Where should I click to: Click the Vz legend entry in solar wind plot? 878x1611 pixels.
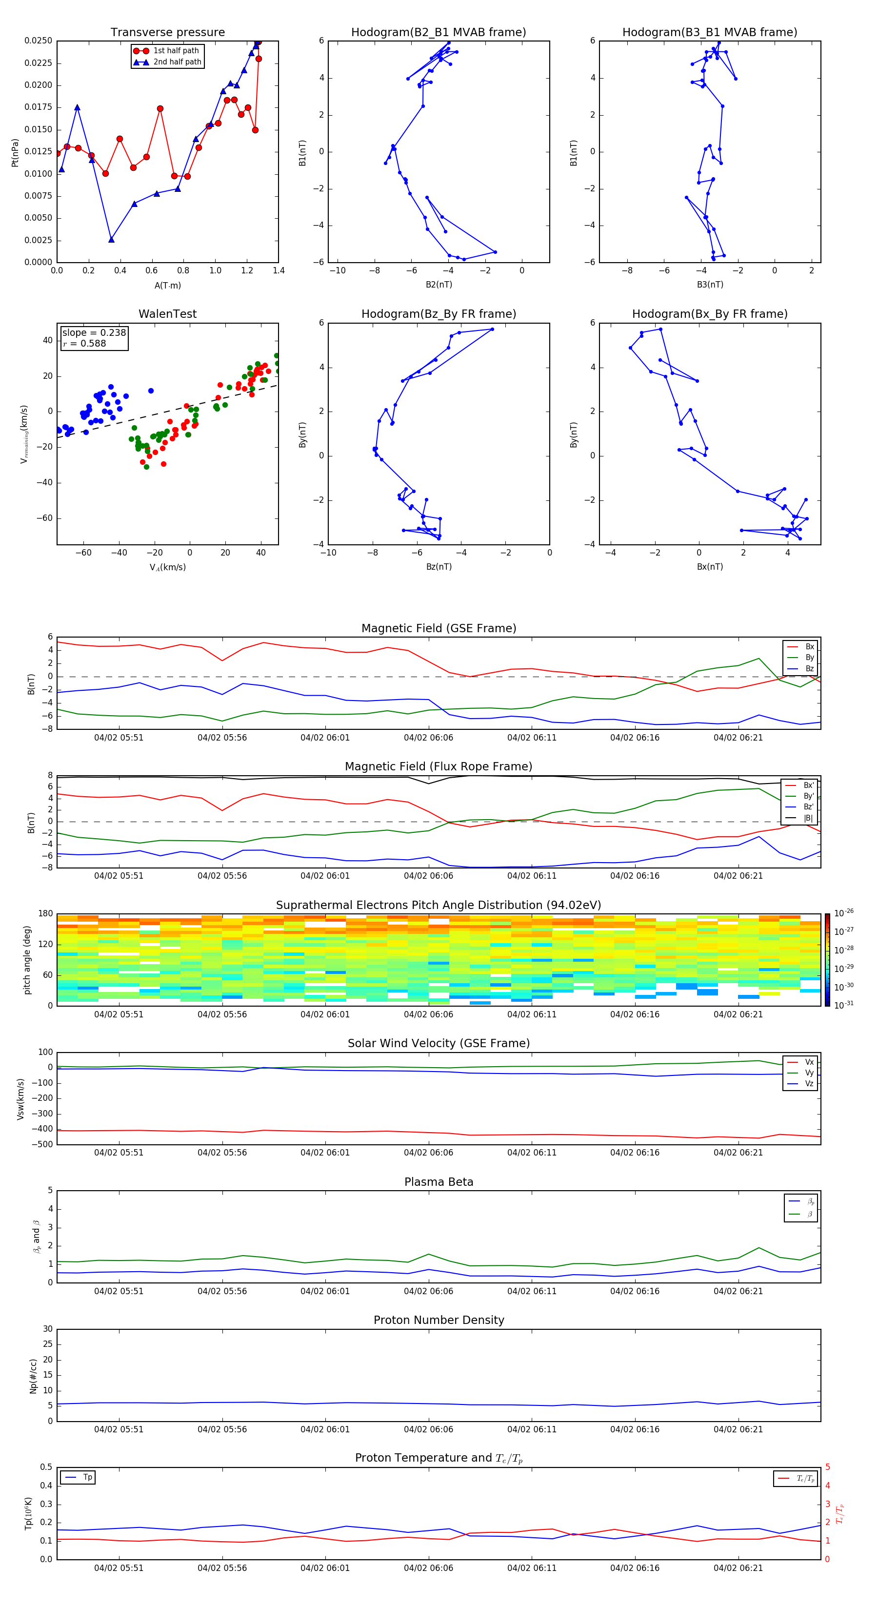(x=801, y=1084)
